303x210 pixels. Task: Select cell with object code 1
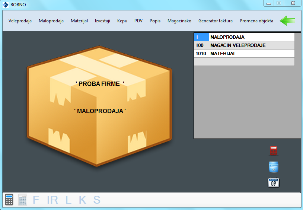click(x=201, y=37)
